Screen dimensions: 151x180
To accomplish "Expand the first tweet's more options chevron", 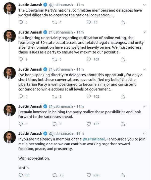I will pos(144,5).
